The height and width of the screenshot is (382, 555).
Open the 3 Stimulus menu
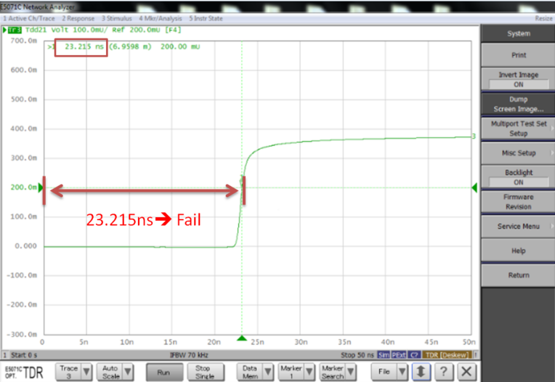[117, 18]
